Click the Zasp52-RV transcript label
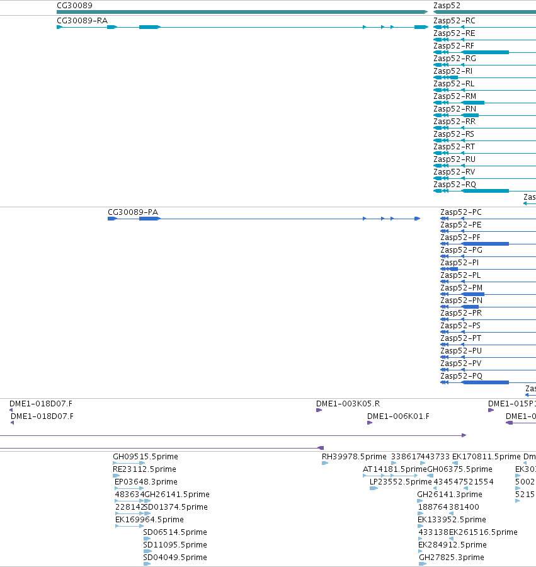 click(454, 172)
